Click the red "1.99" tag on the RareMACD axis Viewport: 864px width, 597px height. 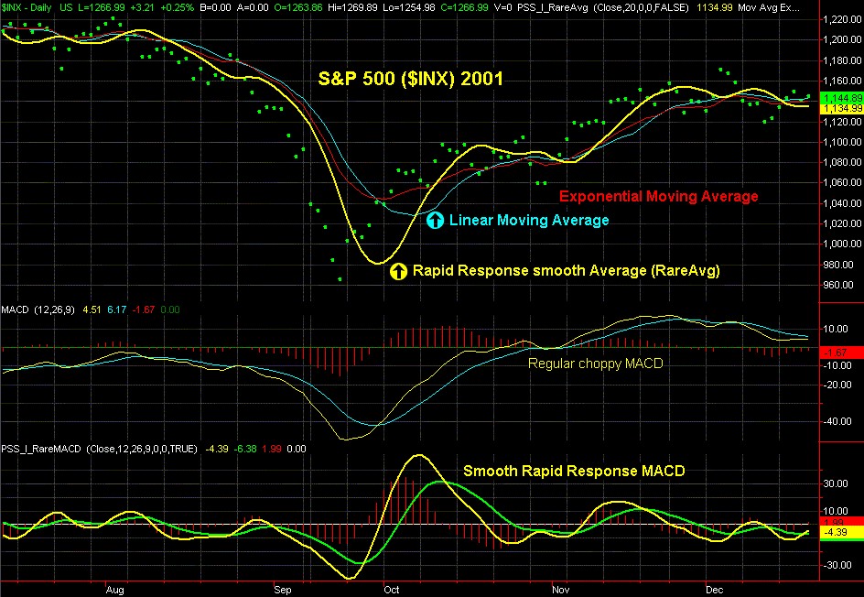tap(841, 522)
